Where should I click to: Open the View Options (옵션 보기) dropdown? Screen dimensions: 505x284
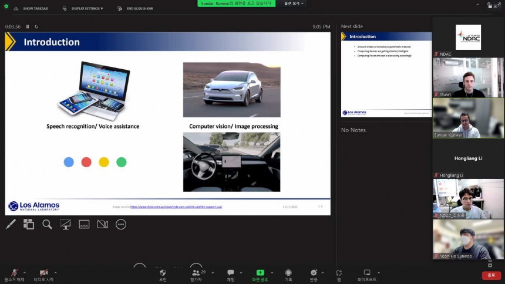pos(294,3)
